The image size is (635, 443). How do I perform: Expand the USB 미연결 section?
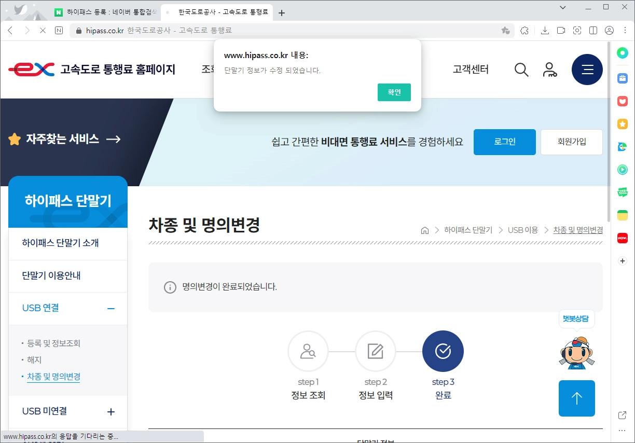pos(111,411)
